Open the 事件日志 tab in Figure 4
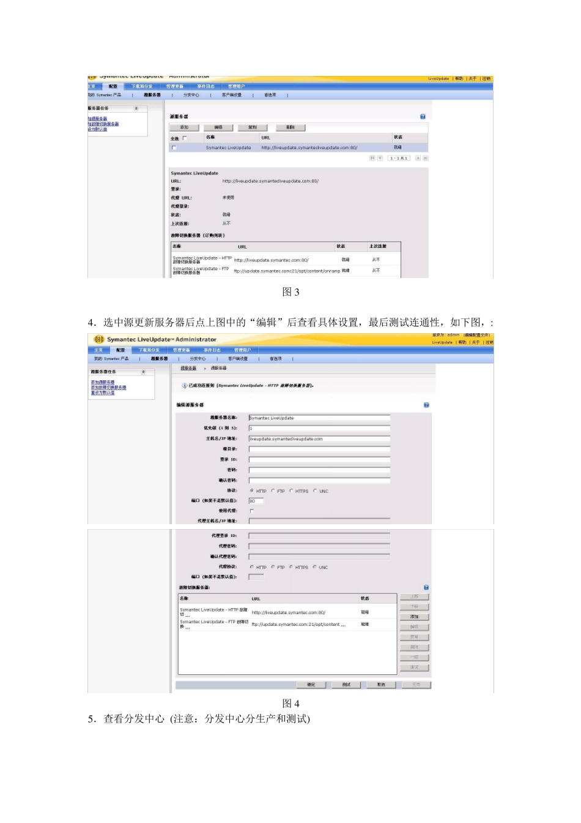 point(212,350)
